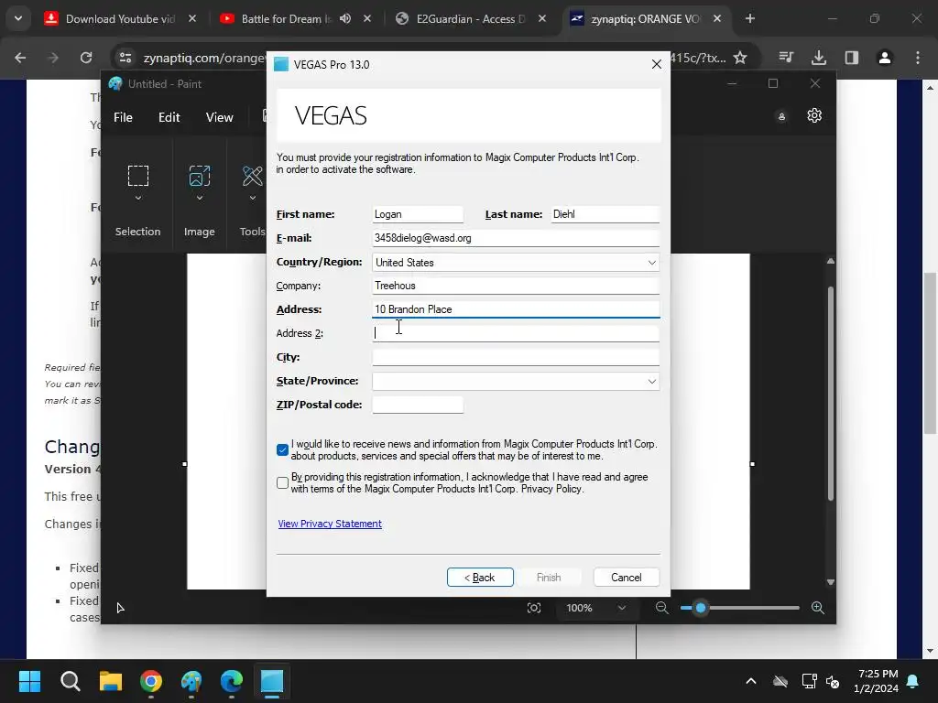The width and height of the screenshot is (938, 703).
Task: Close the zynaptiq ORANGE tab
Action: click(717, 18)
